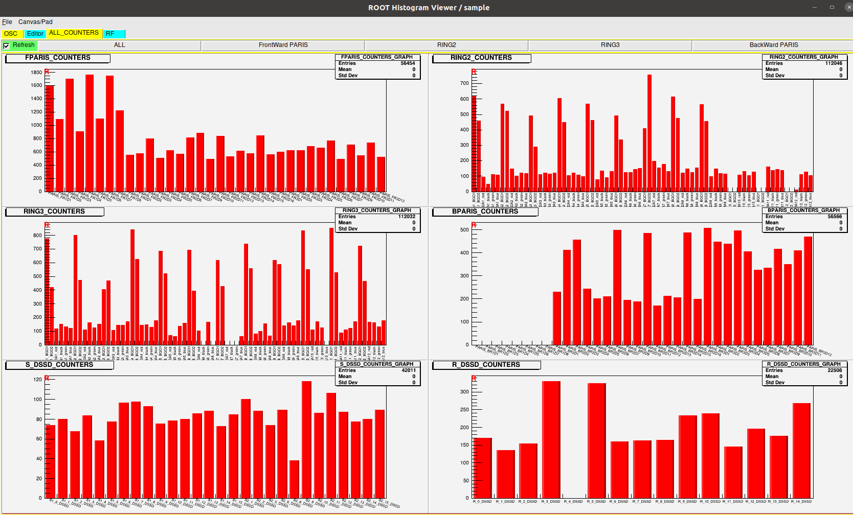
Task: Click the red R marker in R_DSSD plot
Action: click(474, 379)
